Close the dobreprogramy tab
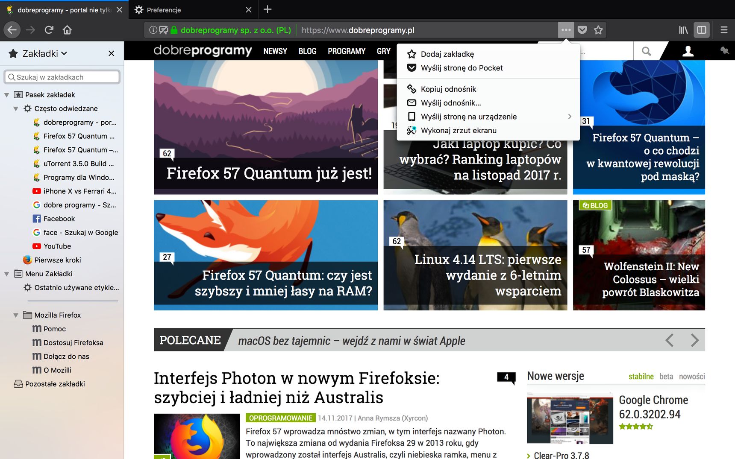This screenshot has height=459, width=735. 119,10
